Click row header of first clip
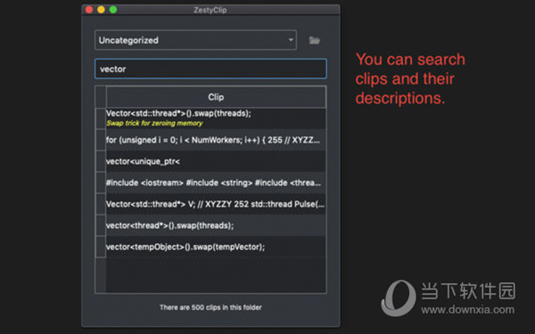 101,118
